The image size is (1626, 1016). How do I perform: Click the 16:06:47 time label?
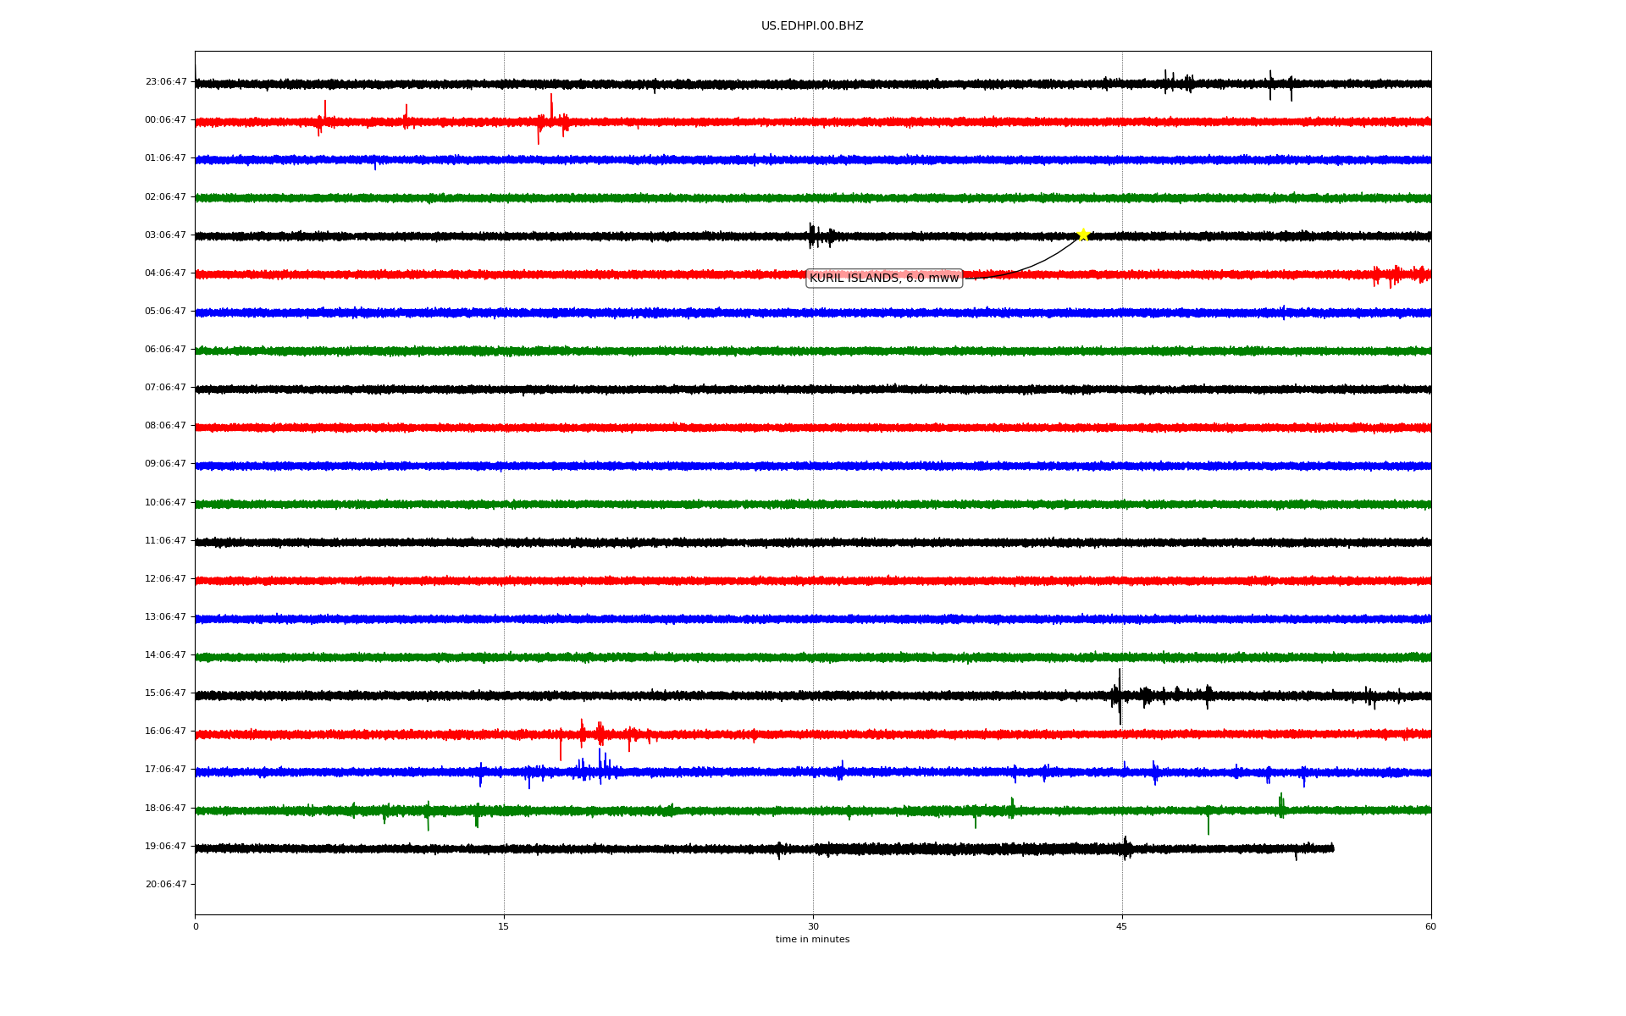(x=166, y=732)
